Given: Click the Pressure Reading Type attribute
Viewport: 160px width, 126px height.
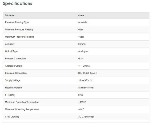Looking at the screenshot, I should (17, 22).
